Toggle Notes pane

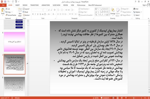[96, 98]
